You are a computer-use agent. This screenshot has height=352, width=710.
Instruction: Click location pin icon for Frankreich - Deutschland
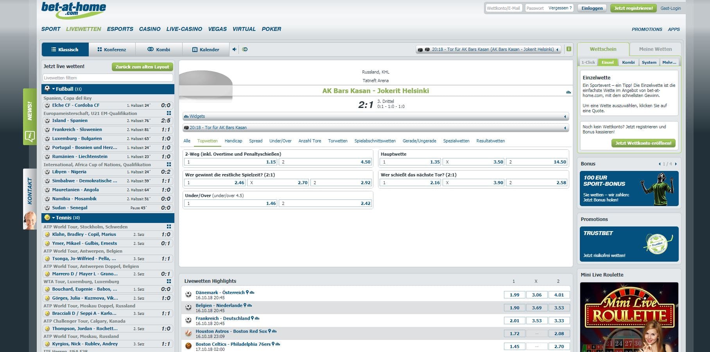click(x=253, y=318)
